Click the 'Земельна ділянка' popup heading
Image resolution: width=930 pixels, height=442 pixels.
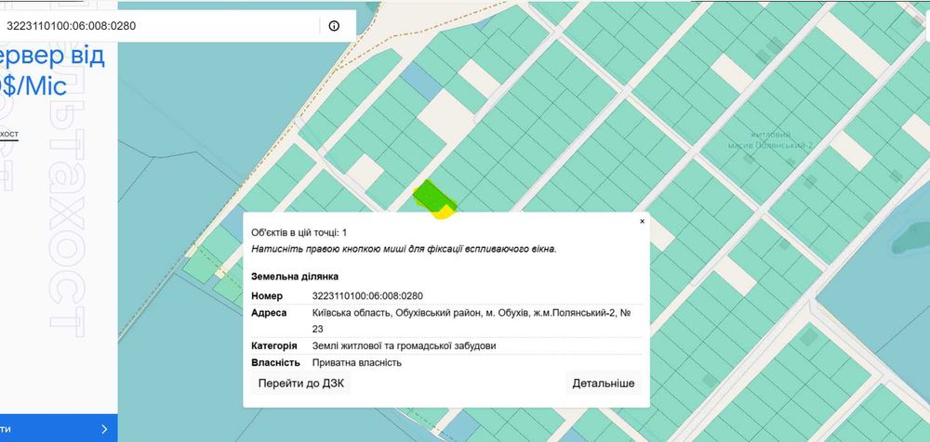pyautogui.click(x=295, y=277)
